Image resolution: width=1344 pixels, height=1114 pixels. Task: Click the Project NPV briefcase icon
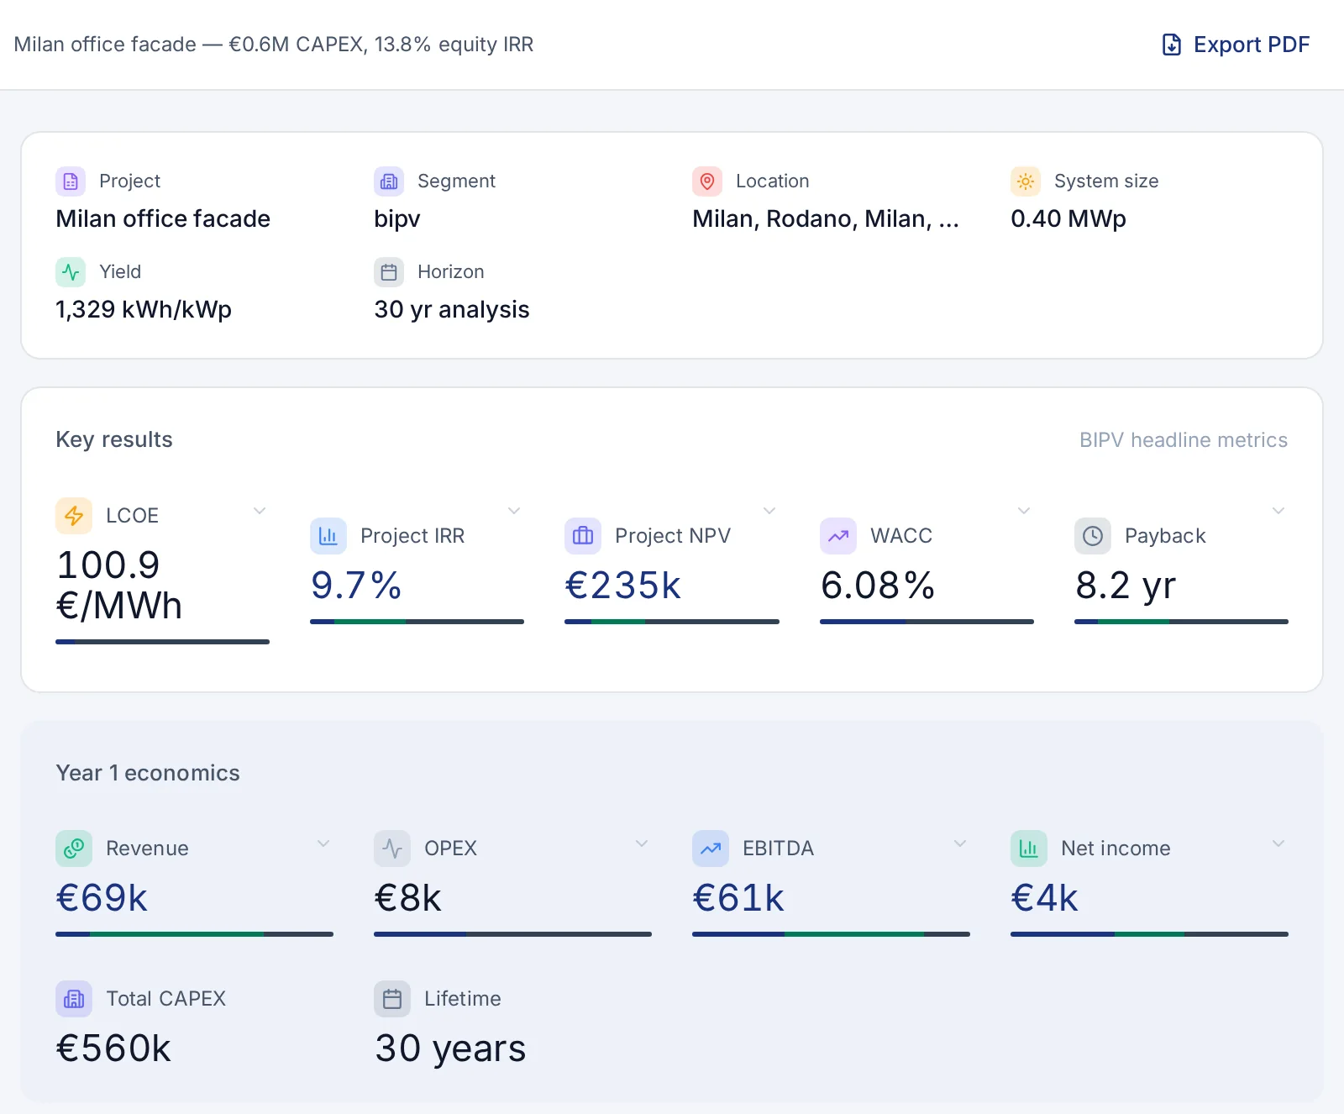click(583, 535)
